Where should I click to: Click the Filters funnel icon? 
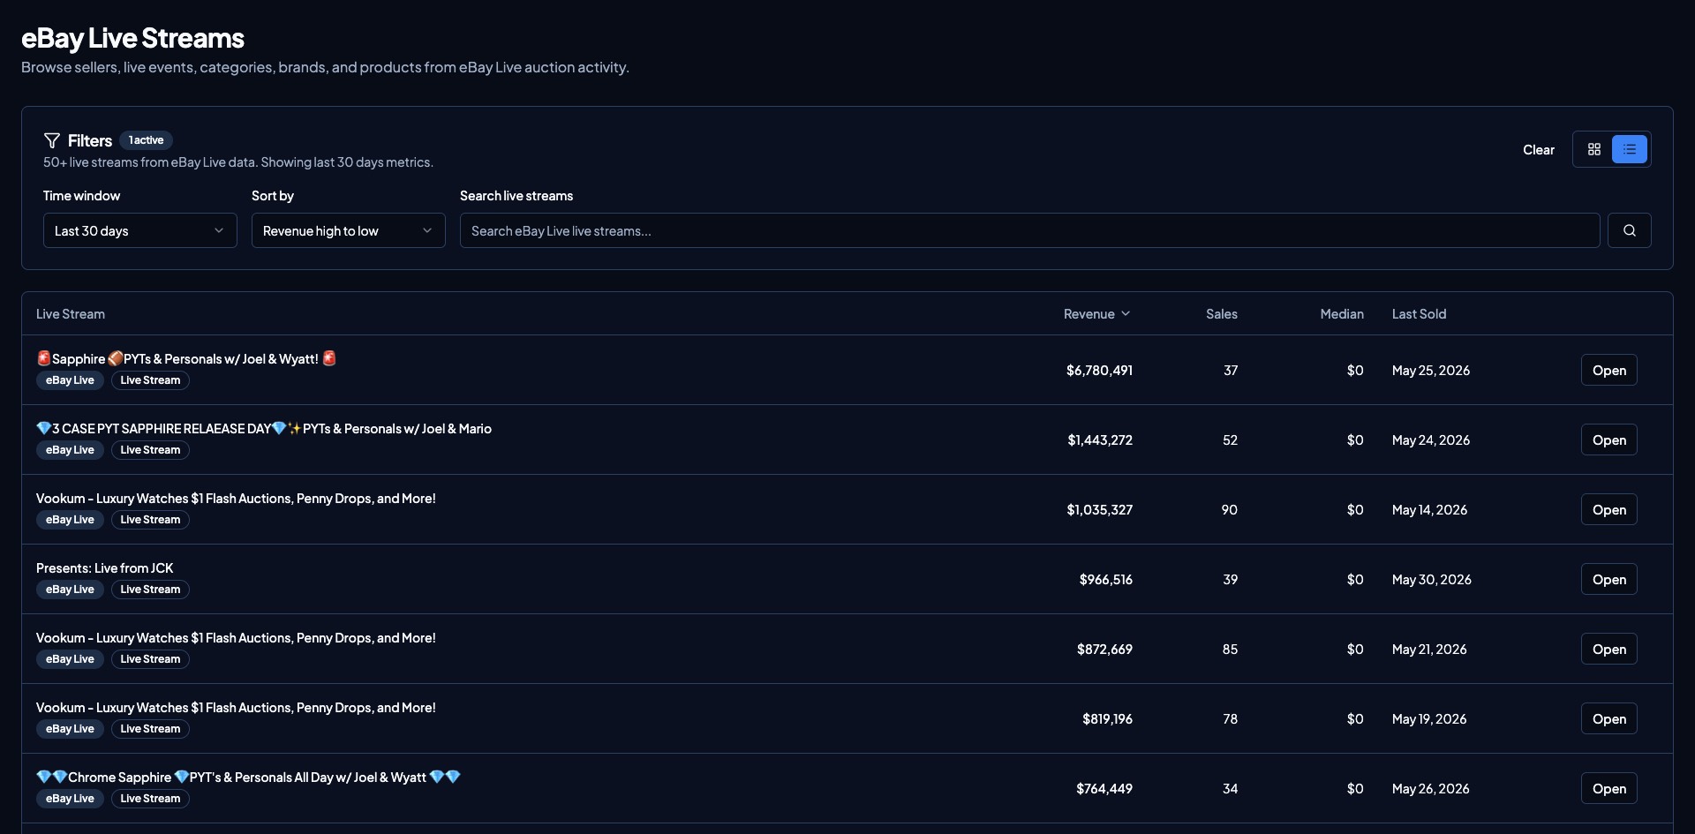pos(52,140)
